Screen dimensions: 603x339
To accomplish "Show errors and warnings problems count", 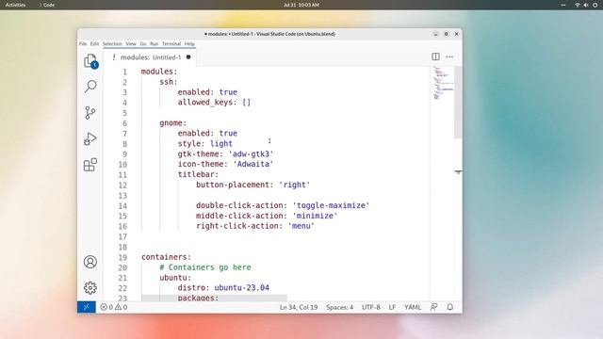I will tap(114, 307).
